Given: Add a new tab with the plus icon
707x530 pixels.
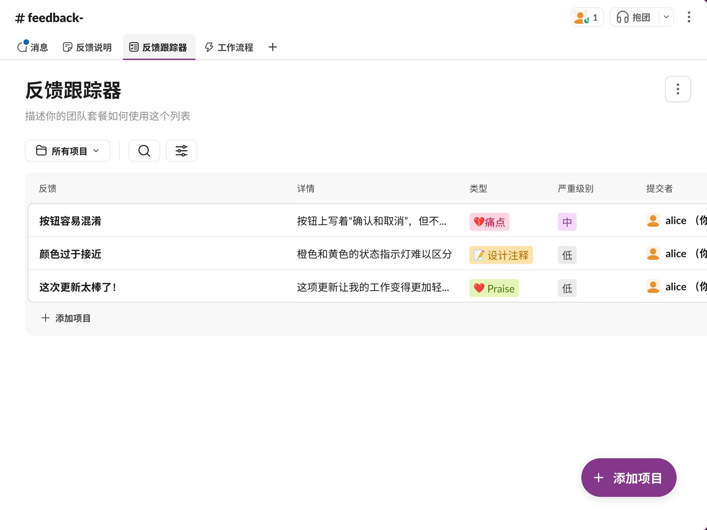Looking at the screenshot, I should pyautogui.click(x=272, y=47).
